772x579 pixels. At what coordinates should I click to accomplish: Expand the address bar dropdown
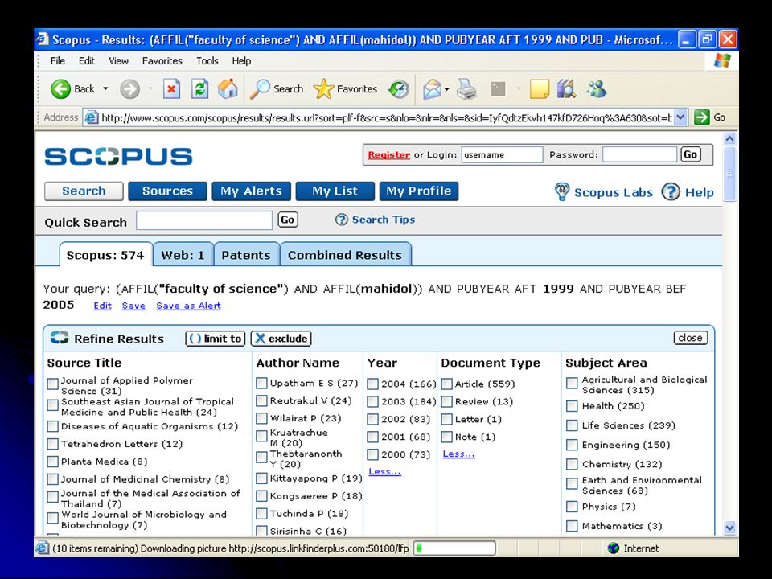click(x=680, y=117)
